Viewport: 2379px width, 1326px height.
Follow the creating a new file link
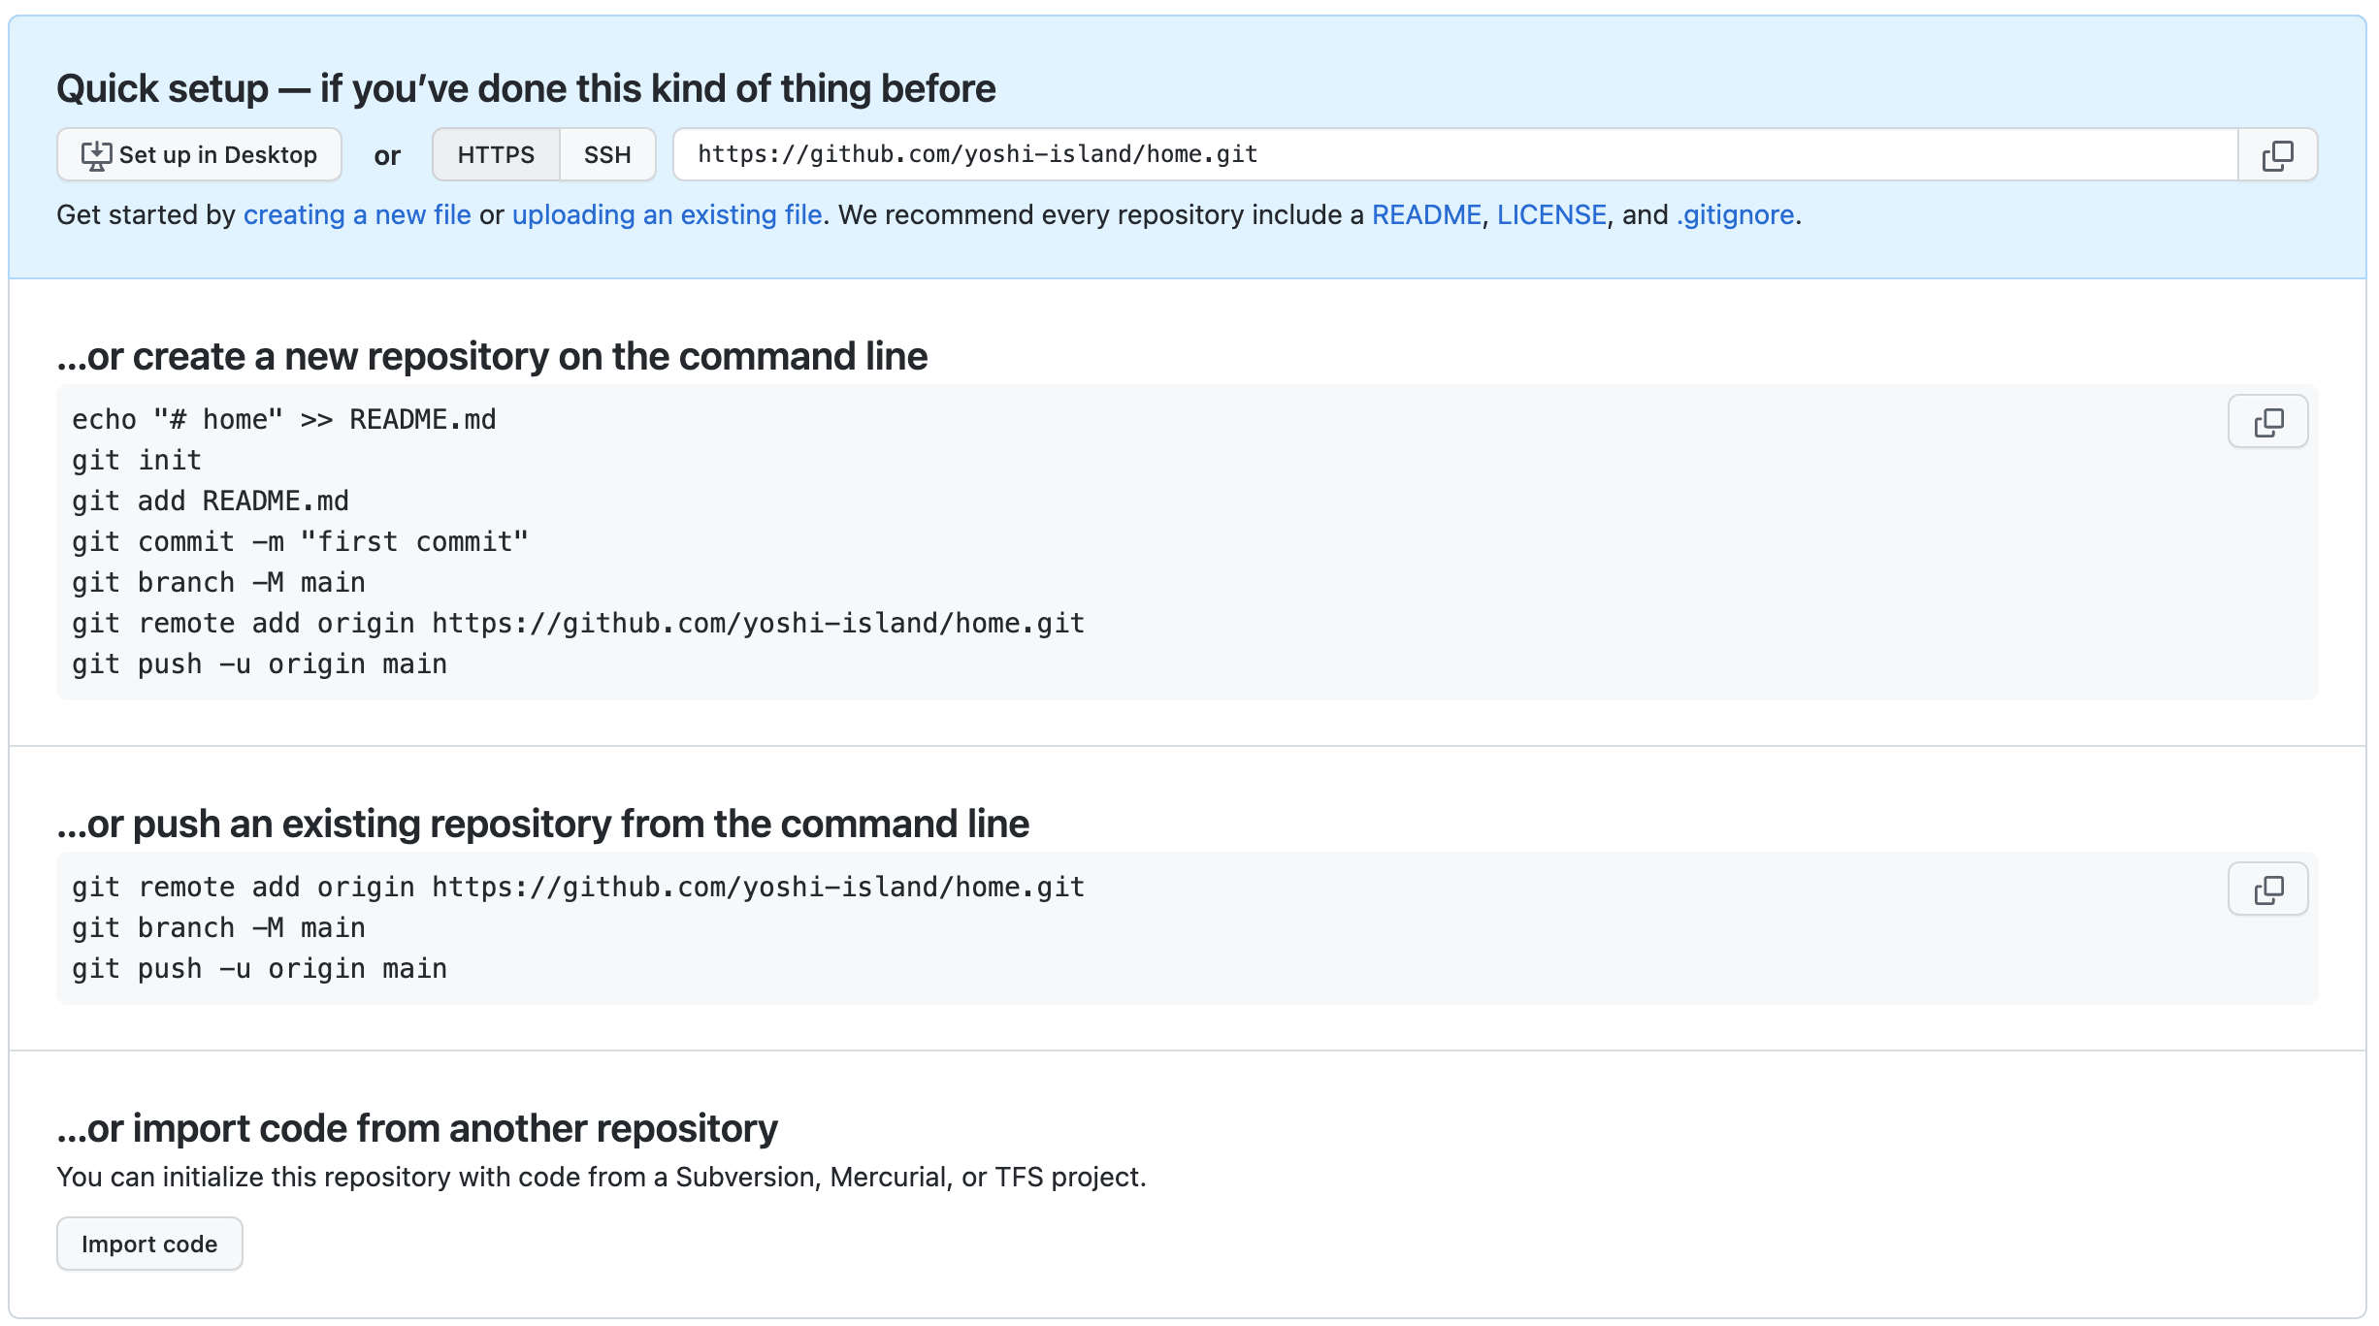click(x=357, y=215)
